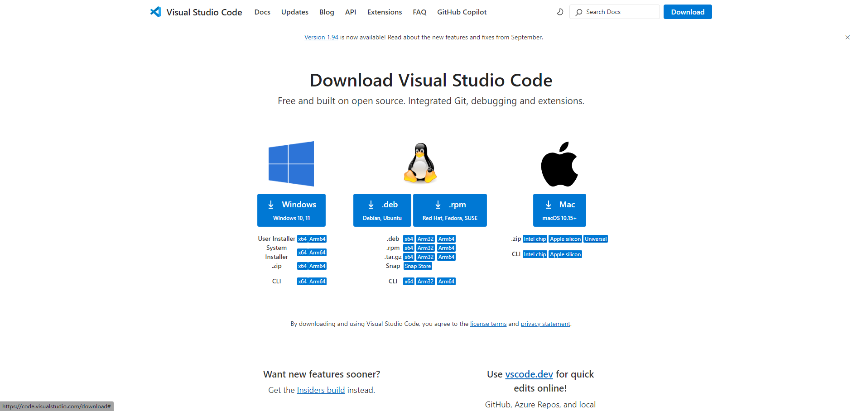Go to the Blog page
This screenshot has height=411, width=862.
pyautogui.click(x=327, y=12)
